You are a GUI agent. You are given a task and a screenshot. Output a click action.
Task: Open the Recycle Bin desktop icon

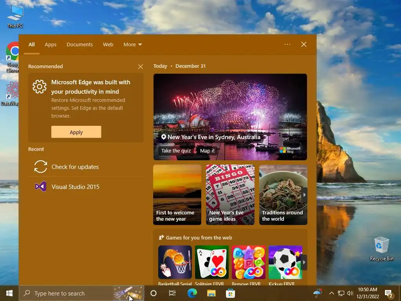(381, 249)
